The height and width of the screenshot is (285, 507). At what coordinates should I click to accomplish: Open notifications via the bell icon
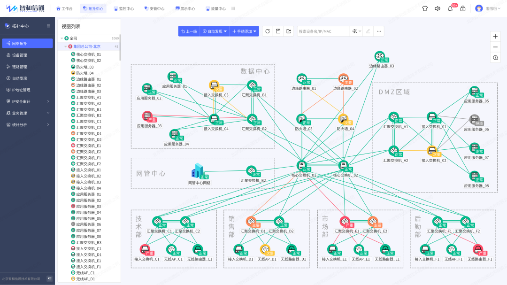pyautogui.click(x=450, y=8)
